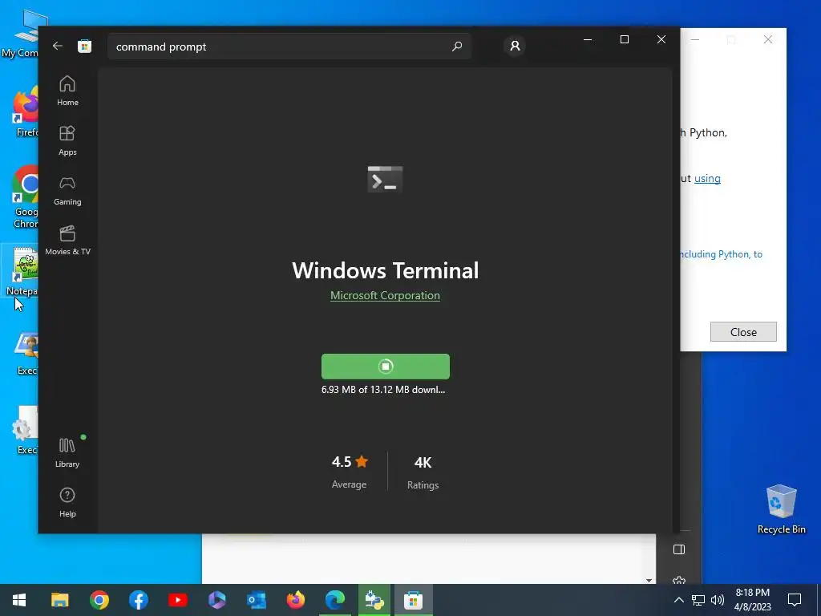821x616 pixels.
Task: Open Microsoft Edge from the taskbar
Action: pyautogui.click(x=335, y=600)
